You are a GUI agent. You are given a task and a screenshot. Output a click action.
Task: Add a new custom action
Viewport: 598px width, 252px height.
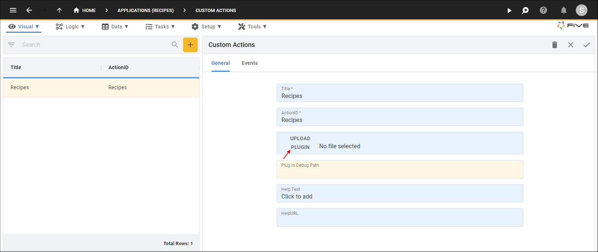(x=190, y=45)
